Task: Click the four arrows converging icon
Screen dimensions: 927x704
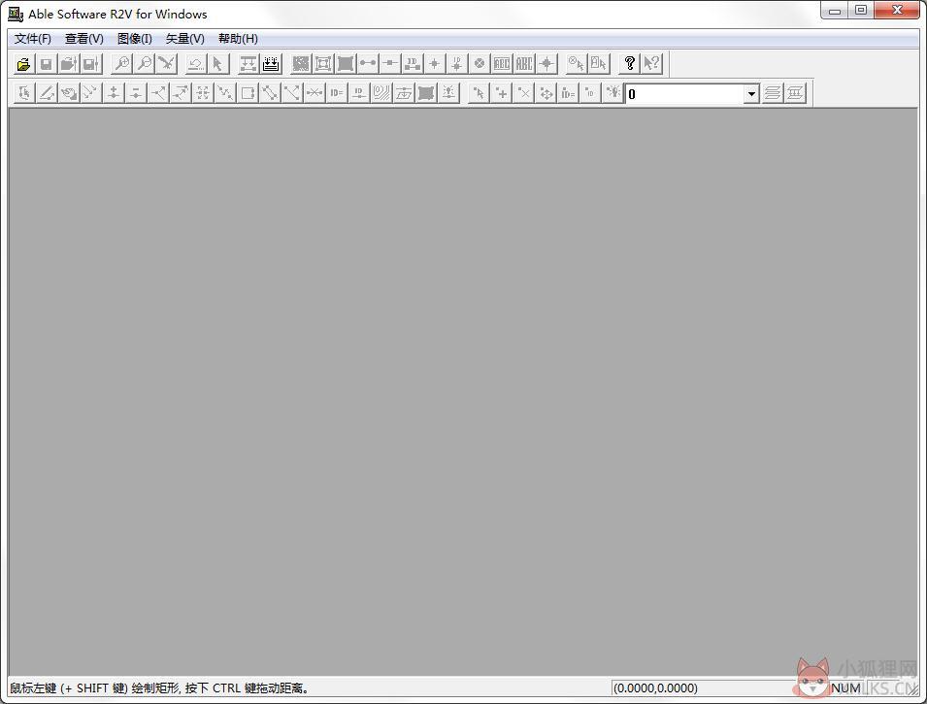Action: pos(203,93)
